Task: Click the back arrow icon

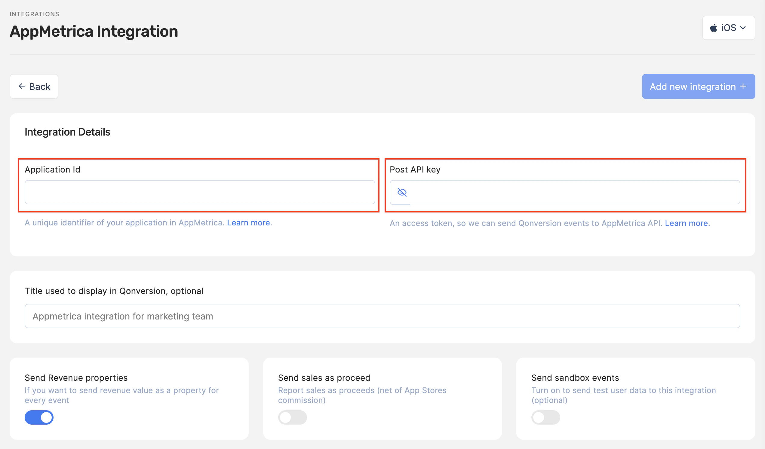Action: [22, 87]
